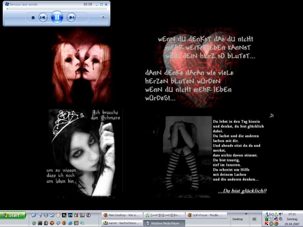Launch Firefox from the Quick Launch bar
The height and width of the screenshot is (227, 303).
(64, 223)
